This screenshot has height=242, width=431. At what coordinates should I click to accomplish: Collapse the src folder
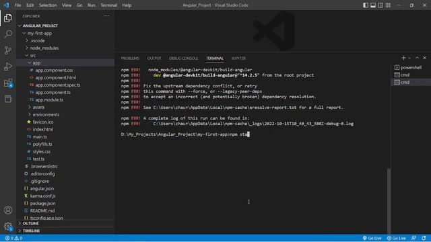(65, 55)
